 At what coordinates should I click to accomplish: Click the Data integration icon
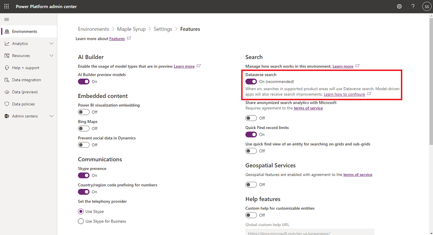pyautogui.click(x=7, y=80)
